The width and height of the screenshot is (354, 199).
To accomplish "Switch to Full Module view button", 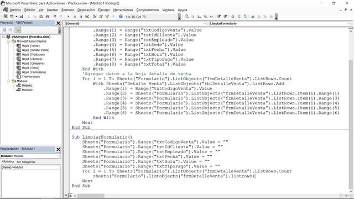I will click(70, 196).
